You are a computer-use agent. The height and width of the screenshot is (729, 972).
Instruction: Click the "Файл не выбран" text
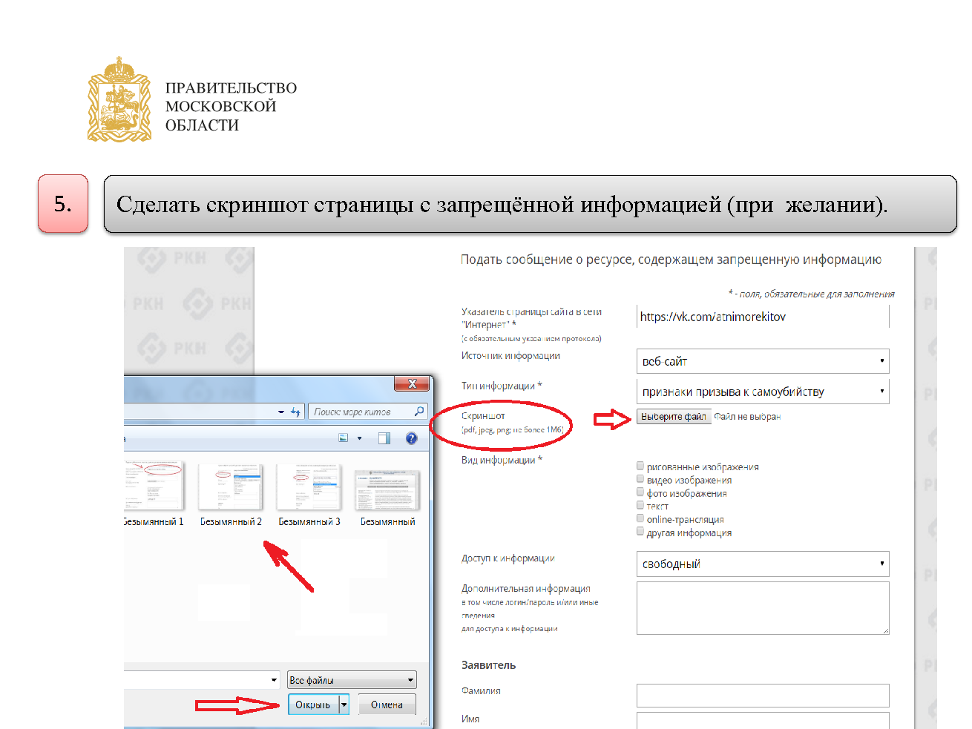coord(747,417)
